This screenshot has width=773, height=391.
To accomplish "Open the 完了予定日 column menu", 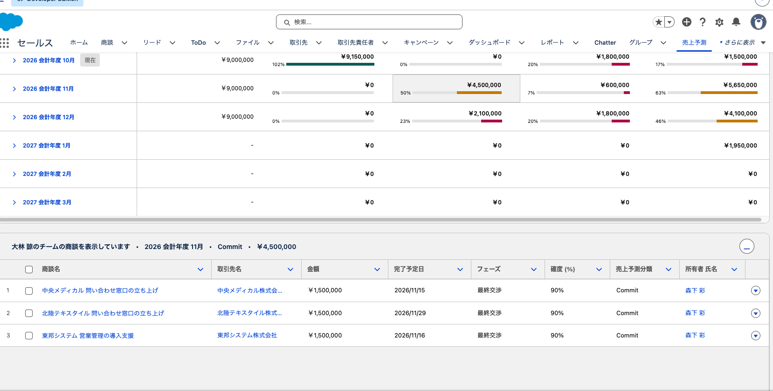I will coord(460,270).
